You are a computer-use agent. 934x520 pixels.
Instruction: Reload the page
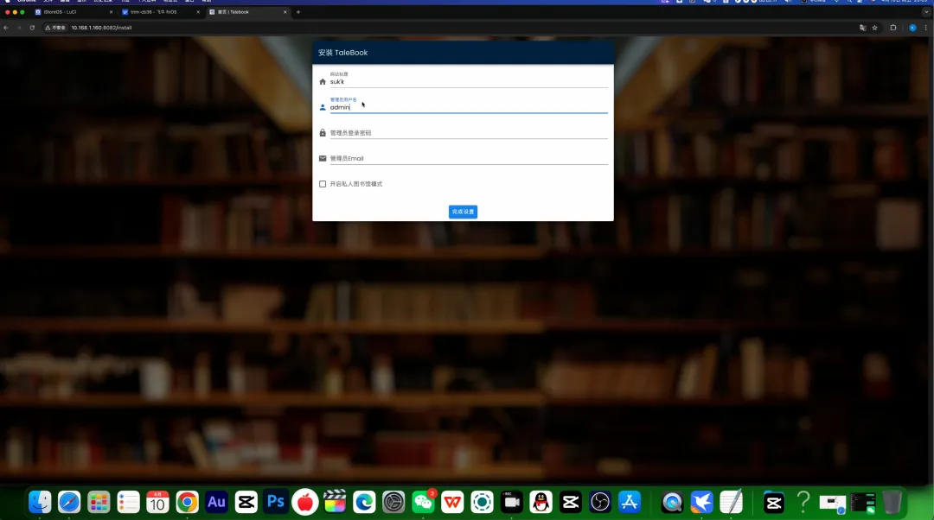click(x=32, y=28)
